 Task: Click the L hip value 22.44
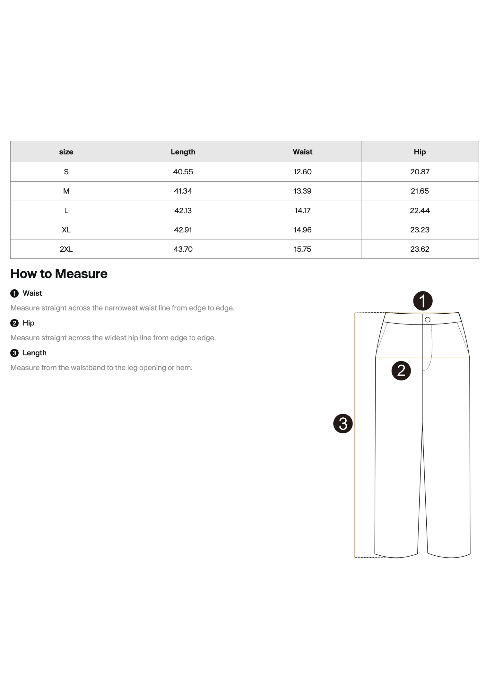420,211
